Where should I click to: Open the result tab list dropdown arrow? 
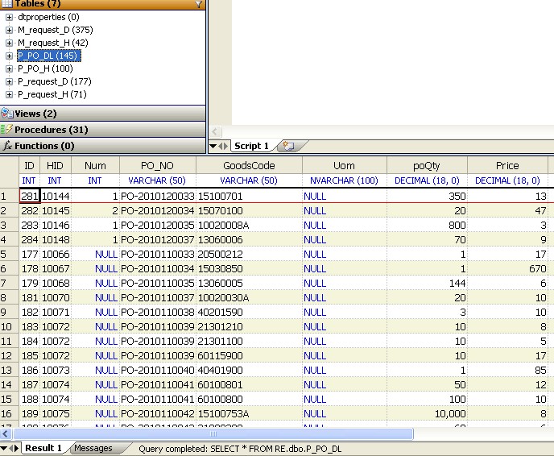tap(4, 448)
